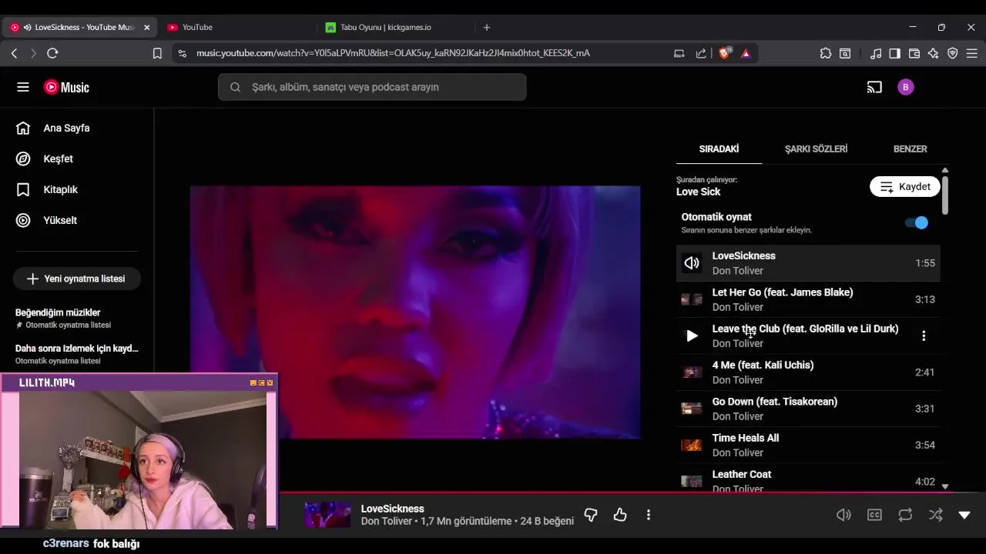Toggle shuffle in player bar
This screenshot has width=986, height=554.
[x=935, y=515]
